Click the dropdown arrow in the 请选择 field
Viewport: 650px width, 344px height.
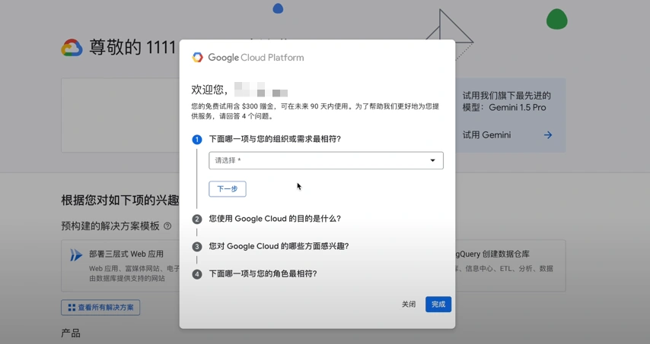coord(432,160)
